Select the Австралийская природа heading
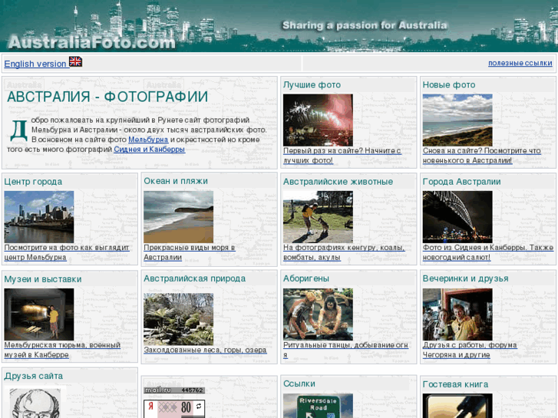 (x=195, y=278)
